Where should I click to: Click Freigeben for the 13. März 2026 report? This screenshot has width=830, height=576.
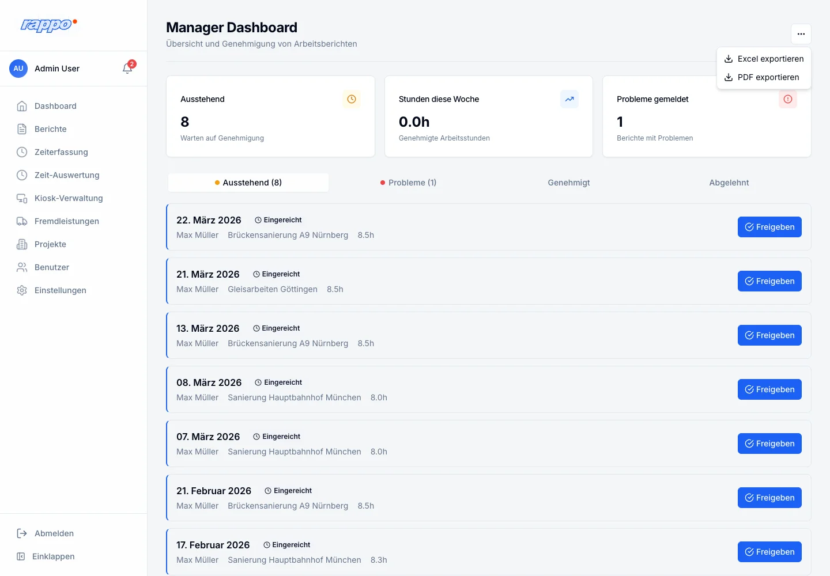click(769, 335)
